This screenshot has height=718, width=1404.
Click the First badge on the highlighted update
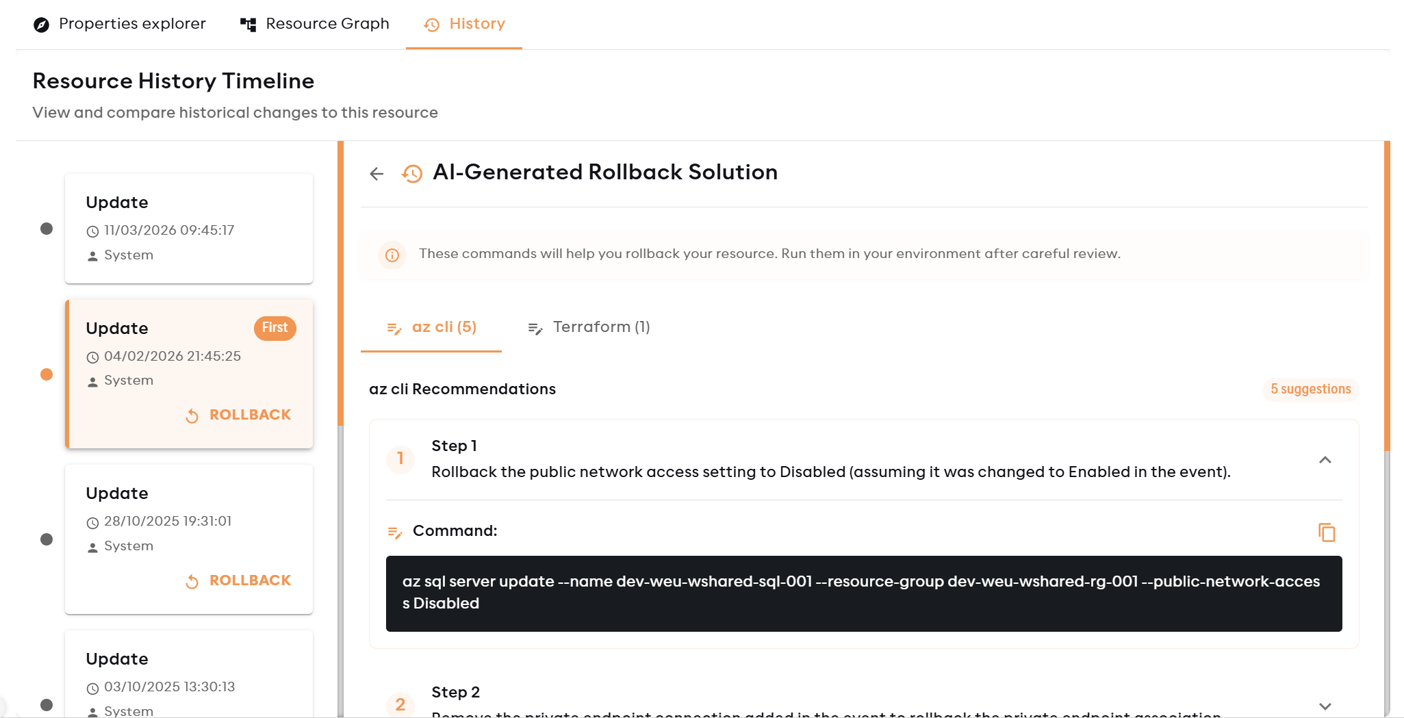tap(275, 328)
